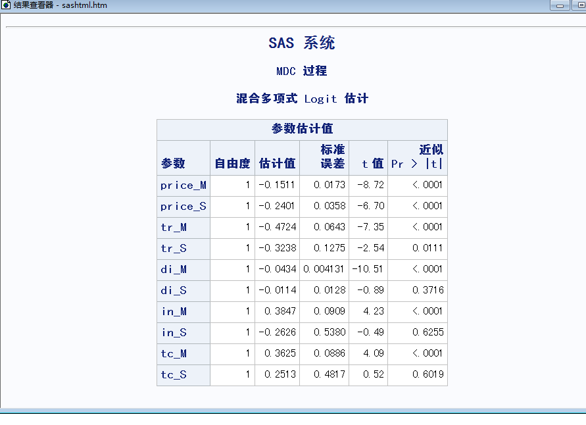Click the "混合多项式 Logit 估计" heading
Screen dimensions: 586x425
(x=302, y=99)
